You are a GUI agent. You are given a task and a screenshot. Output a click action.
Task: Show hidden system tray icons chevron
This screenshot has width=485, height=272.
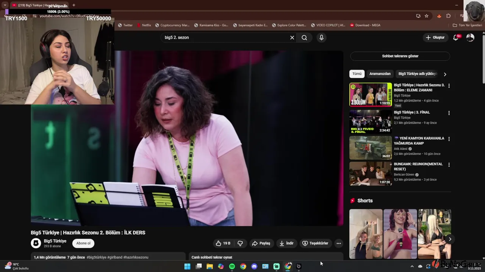tap(412, 266)
